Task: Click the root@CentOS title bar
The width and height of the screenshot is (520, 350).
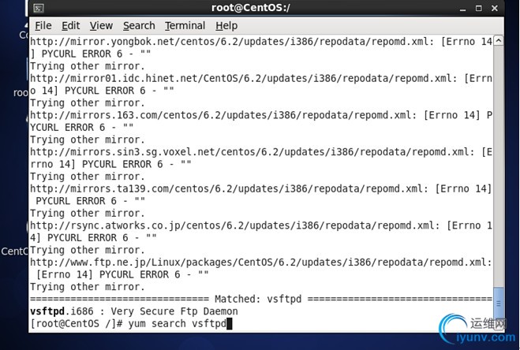Action: 250,8
